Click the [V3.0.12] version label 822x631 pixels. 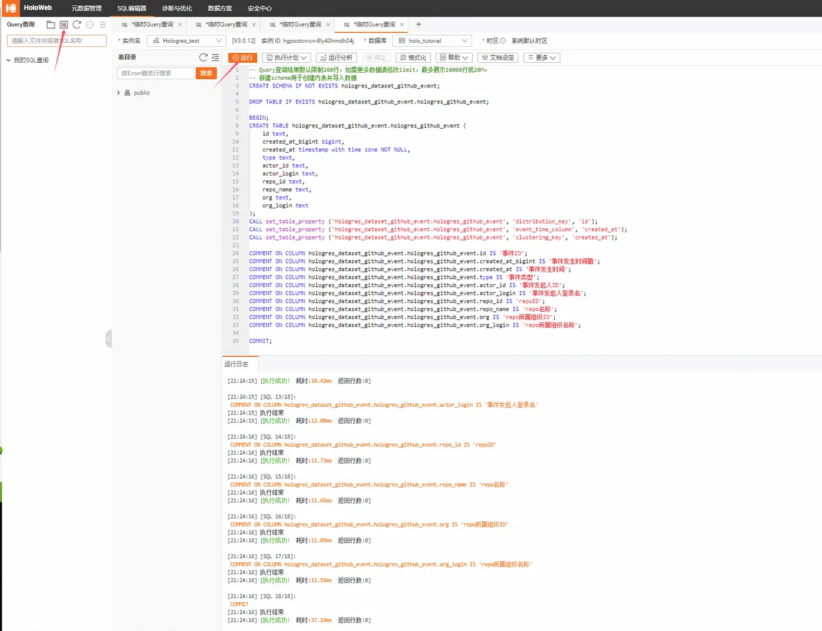coord(244,41)
